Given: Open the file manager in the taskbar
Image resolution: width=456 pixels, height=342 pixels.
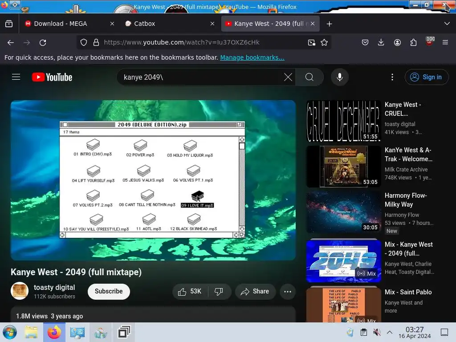Looking at the screenshot, I should tap(31, 332).
